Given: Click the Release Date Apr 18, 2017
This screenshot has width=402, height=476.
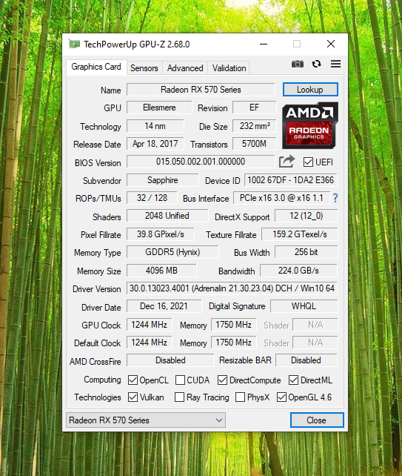Looking at the screenshot, I should 155,144.
